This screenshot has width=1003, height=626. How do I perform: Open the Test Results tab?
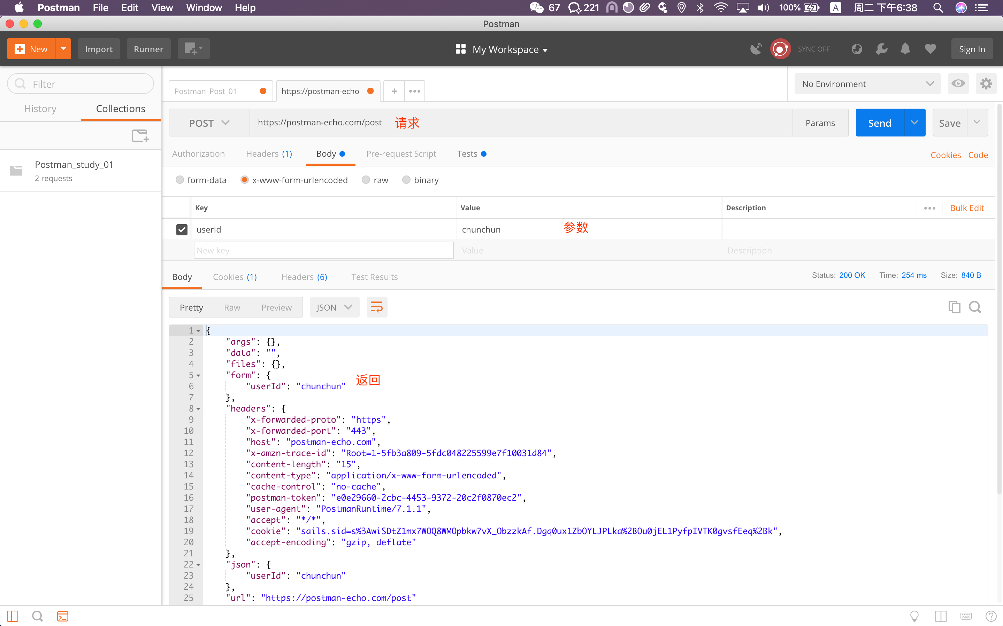pyautogui.click(x=374, y=276)
